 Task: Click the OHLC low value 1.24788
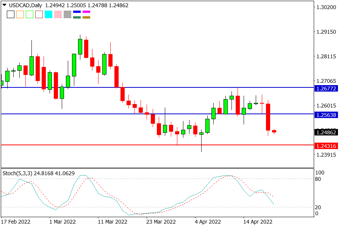click(x=97, y=5)
